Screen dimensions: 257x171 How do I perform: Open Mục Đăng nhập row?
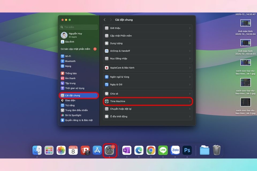click(x=148, y=58)
